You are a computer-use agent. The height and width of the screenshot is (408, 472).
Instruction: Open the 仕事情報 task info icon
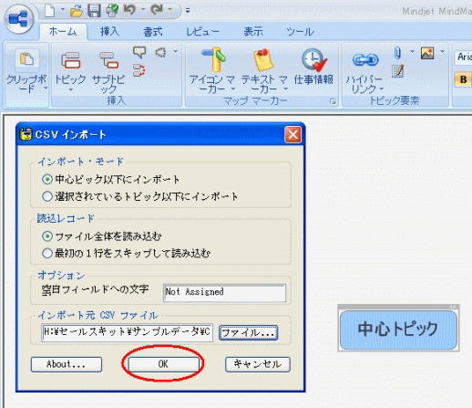tap(313, 67)
